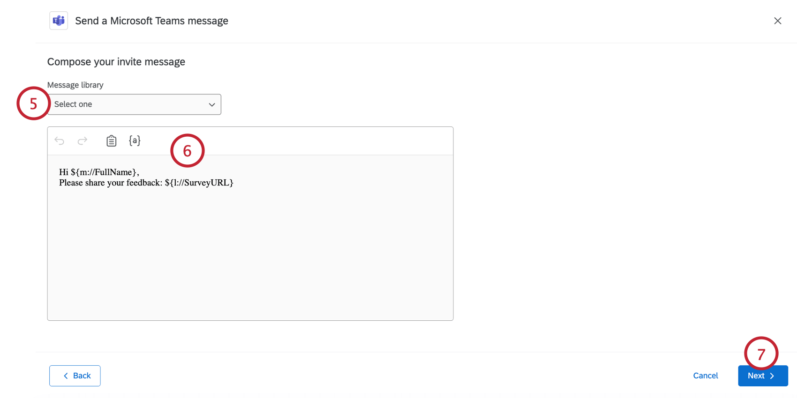This screenshot has height=398, width=797.
Task: Open the Message library dropdown
Action: tap(134, 104)
